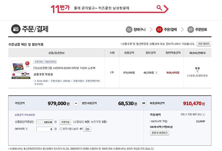The image size is (222, 151).
Task: Expand the 68,530원 discount dropdown arrow
Action: click(156, 73)
